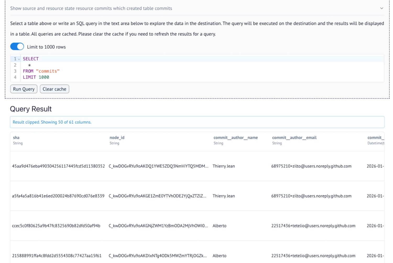
Task: Click the author name "Thierry Jean"
Action: 224,166
